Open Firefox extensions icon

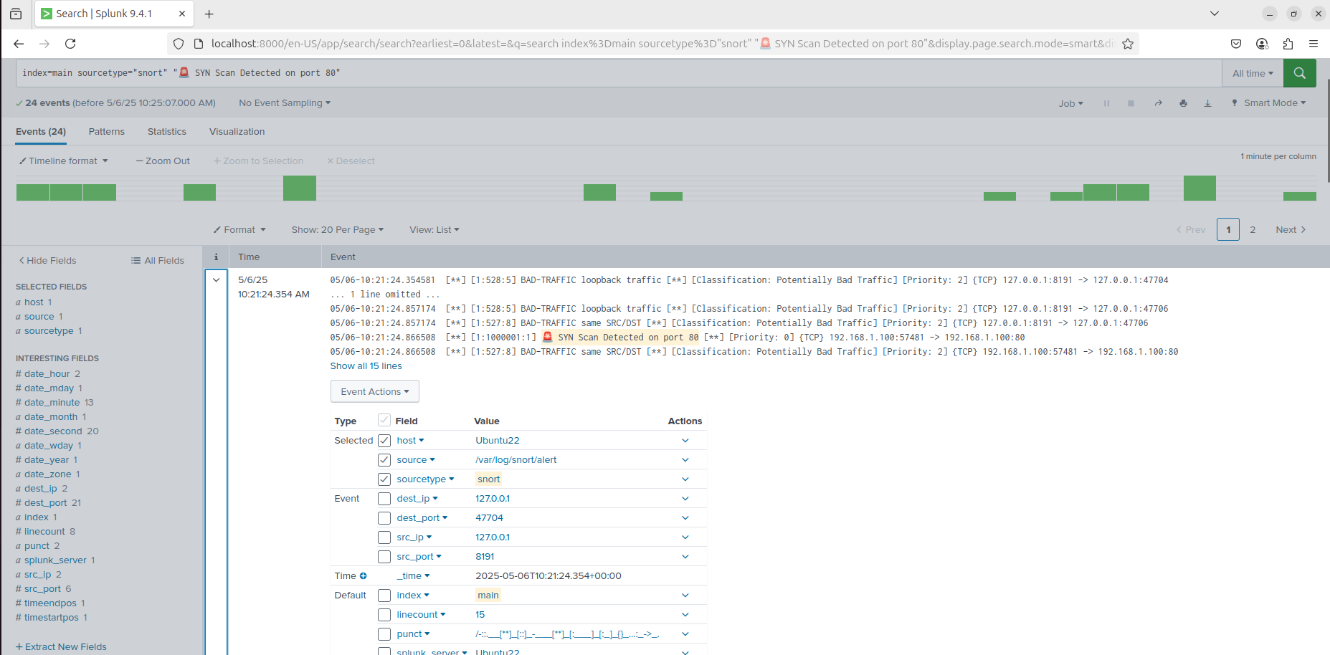(x=1288, y=44)
